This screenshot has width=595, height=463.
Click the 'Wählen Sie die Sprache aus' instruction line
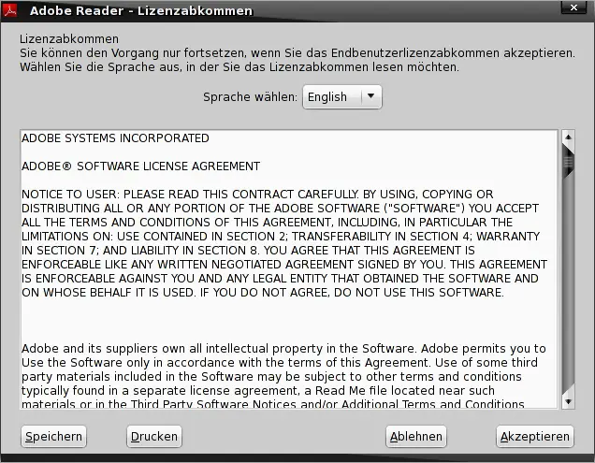pos(239,67)
